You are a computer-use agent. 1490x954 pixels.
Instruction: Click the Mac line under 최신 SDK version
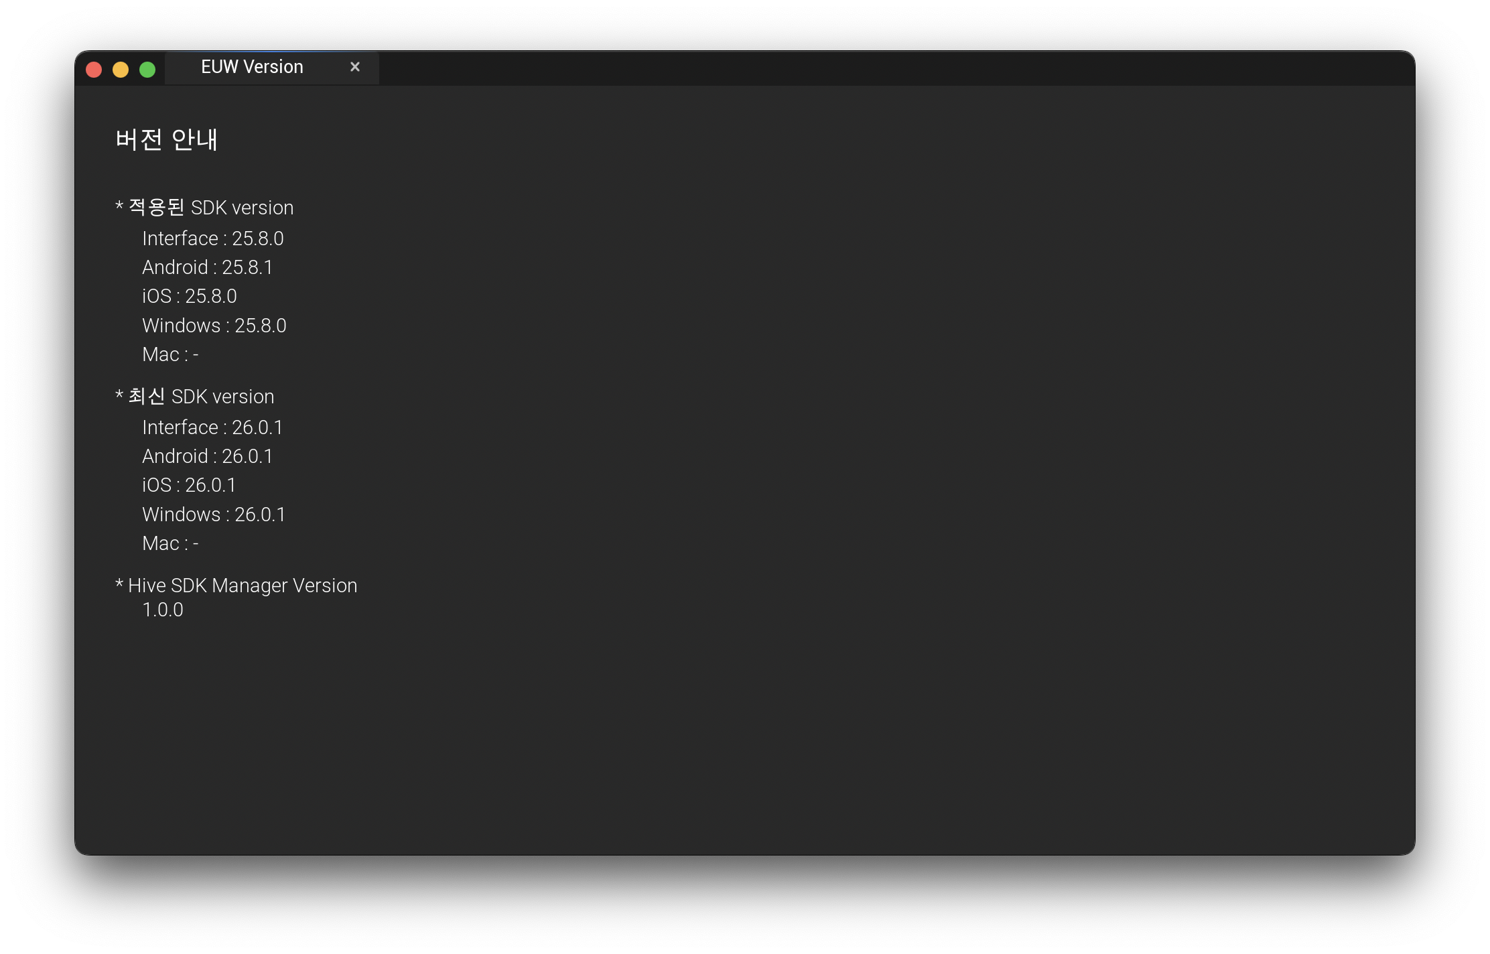point(170,543)
